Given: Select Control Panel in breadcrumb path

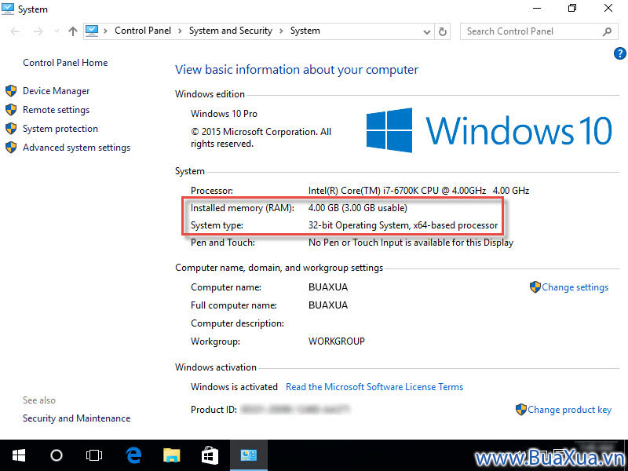Looking at the screenshot, I should click(143, 31).
